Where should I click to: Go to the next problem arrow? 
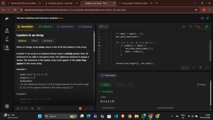(x=91, y=108)
